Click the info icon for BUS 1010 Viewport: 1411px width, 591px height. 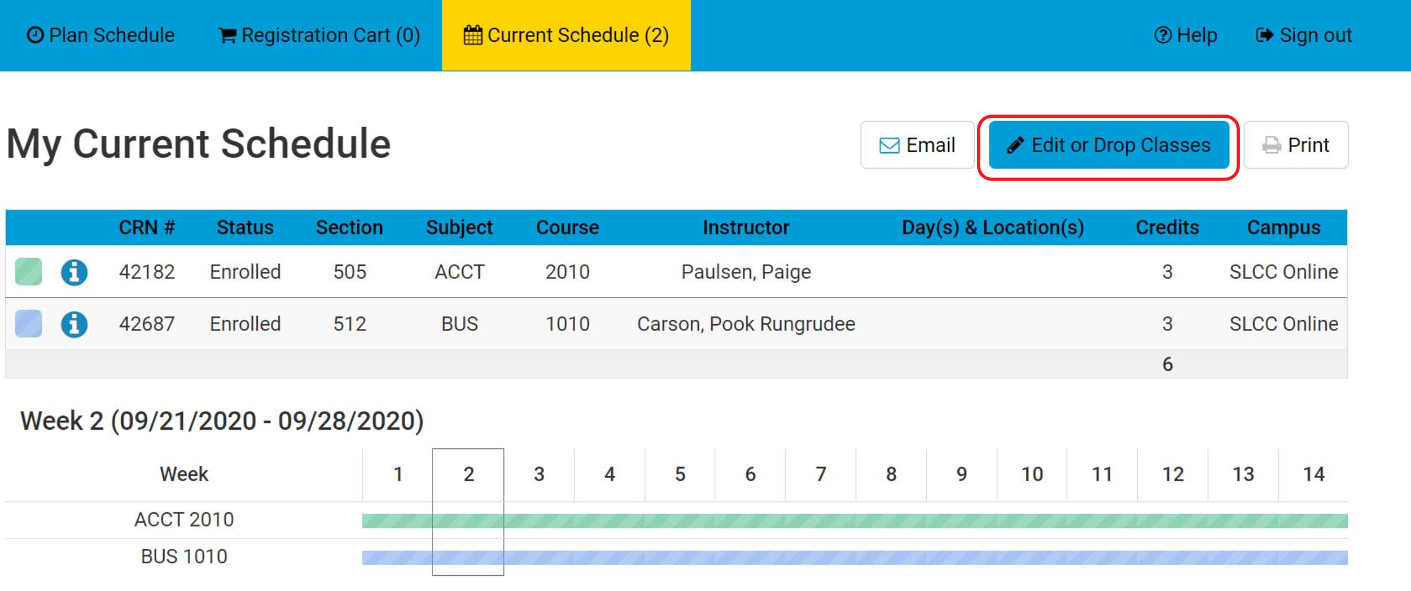point(74,324)
